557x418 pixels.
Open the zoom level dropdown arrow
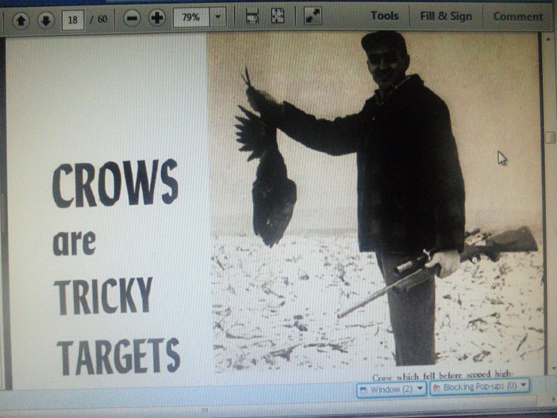point(218,17)
